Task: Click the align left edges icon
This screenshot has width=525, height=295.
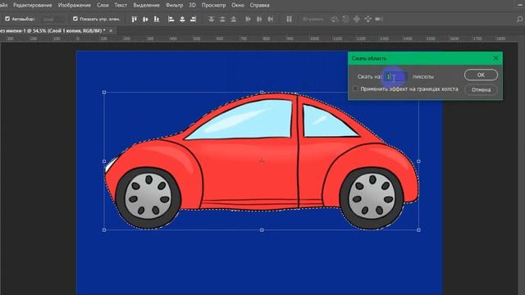Action: [171, 19]
